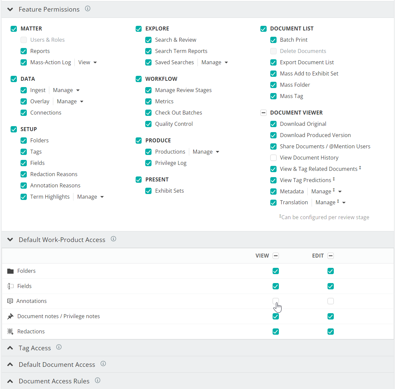Click the Tag Access info icon
Screen dimensions: 395x389
[x=59, y=347]
